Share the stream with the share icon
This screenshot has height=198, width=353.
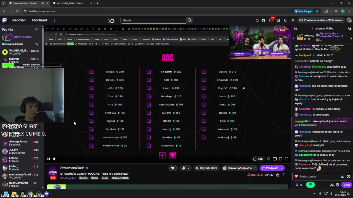coord(277,175)
